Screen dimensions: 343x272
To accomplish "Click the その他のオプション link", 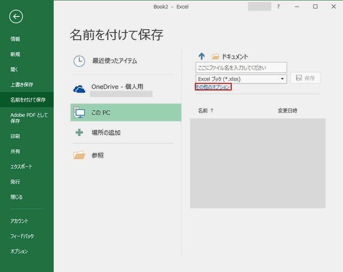I will click(x=213, y=87).
